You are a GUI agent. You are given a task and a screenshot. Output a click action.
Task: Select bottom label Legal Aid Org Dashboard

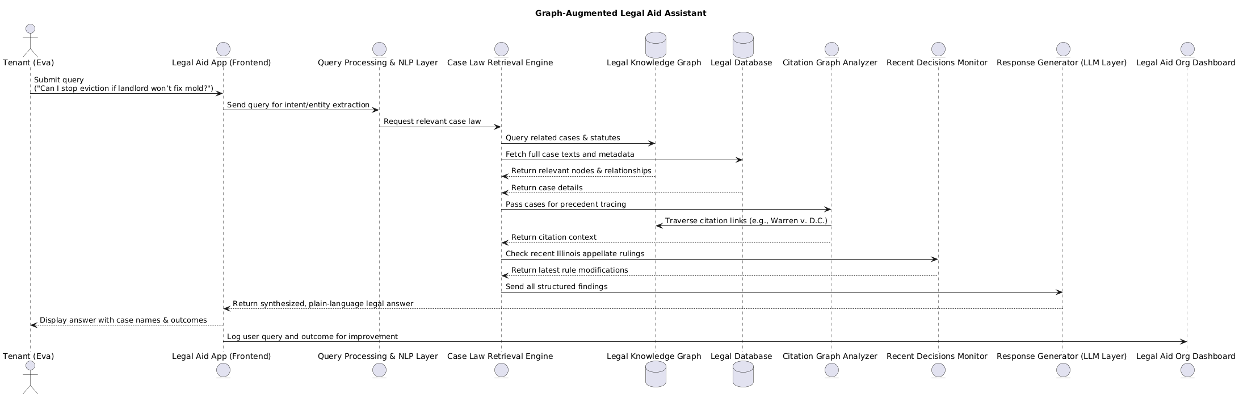1186,356
